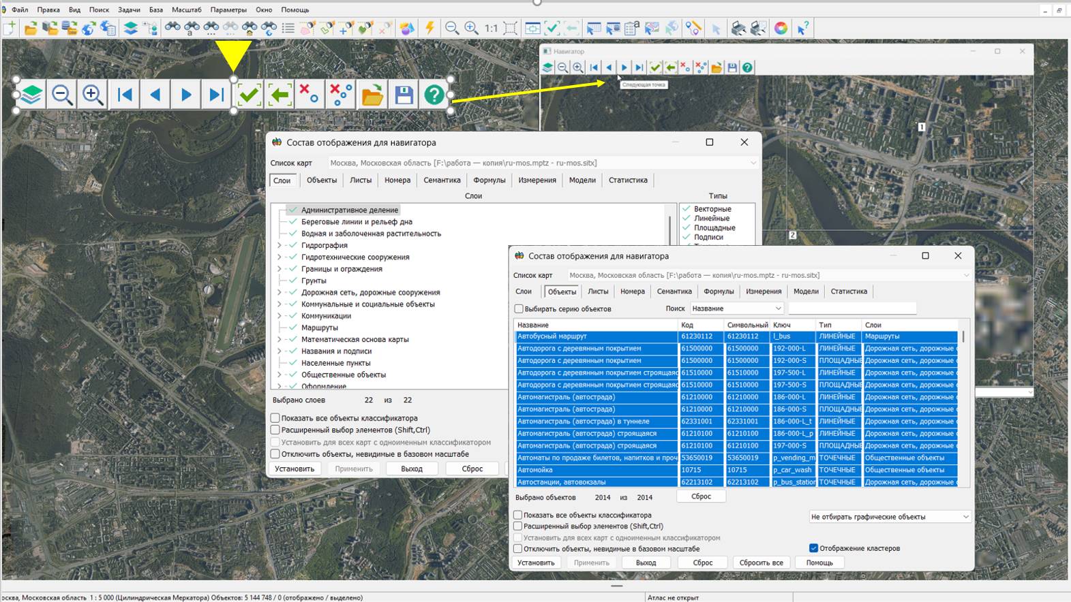Uncheck the 'Отображение кластеров' checkbox
Image resolution: width=1071 pixels, height=602 pixels.
pyautogui.click(x=813, y=548)
